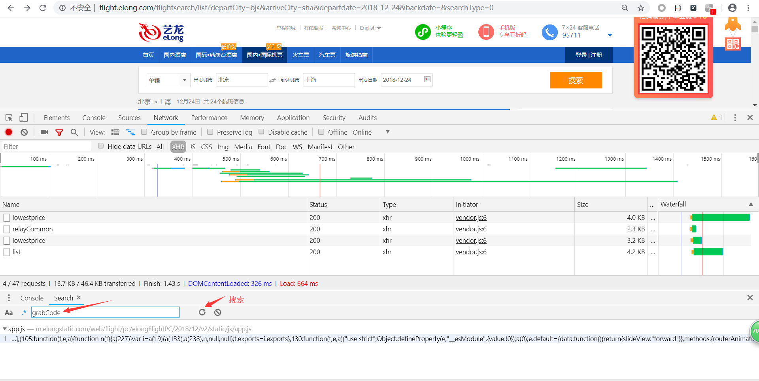
Task: Click the Filter input field
Action: point(47,146)
